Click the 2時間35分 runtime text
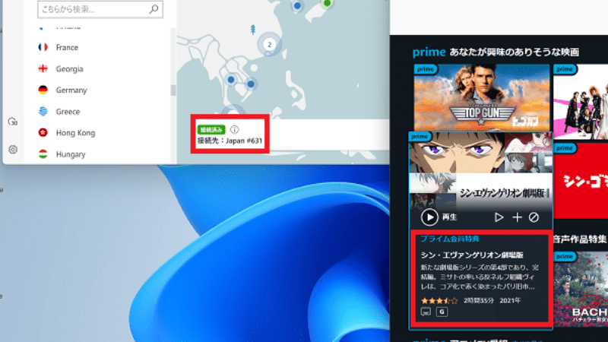 (479, 300)
